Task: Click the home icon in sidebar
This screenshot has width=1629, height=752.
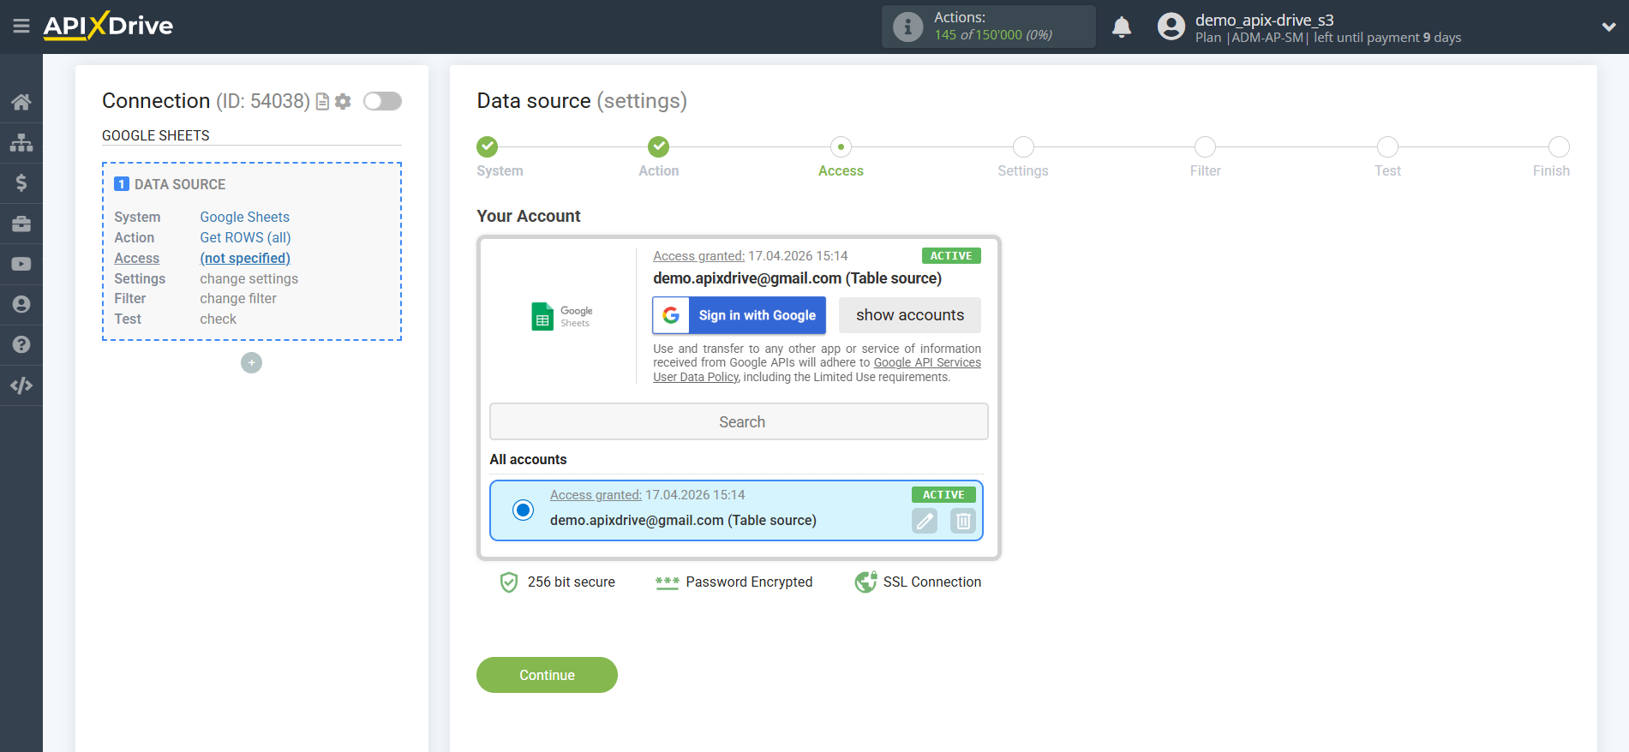Action: tap(21, 103)
